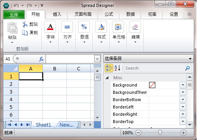Viewport: 197px width, 140px height.
Task: Click the Undo arrow icon
Action: click(16, 6)
